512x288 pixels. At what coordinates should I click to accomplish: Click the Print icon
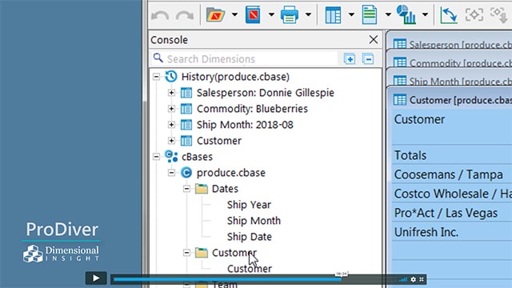[290, 14]
